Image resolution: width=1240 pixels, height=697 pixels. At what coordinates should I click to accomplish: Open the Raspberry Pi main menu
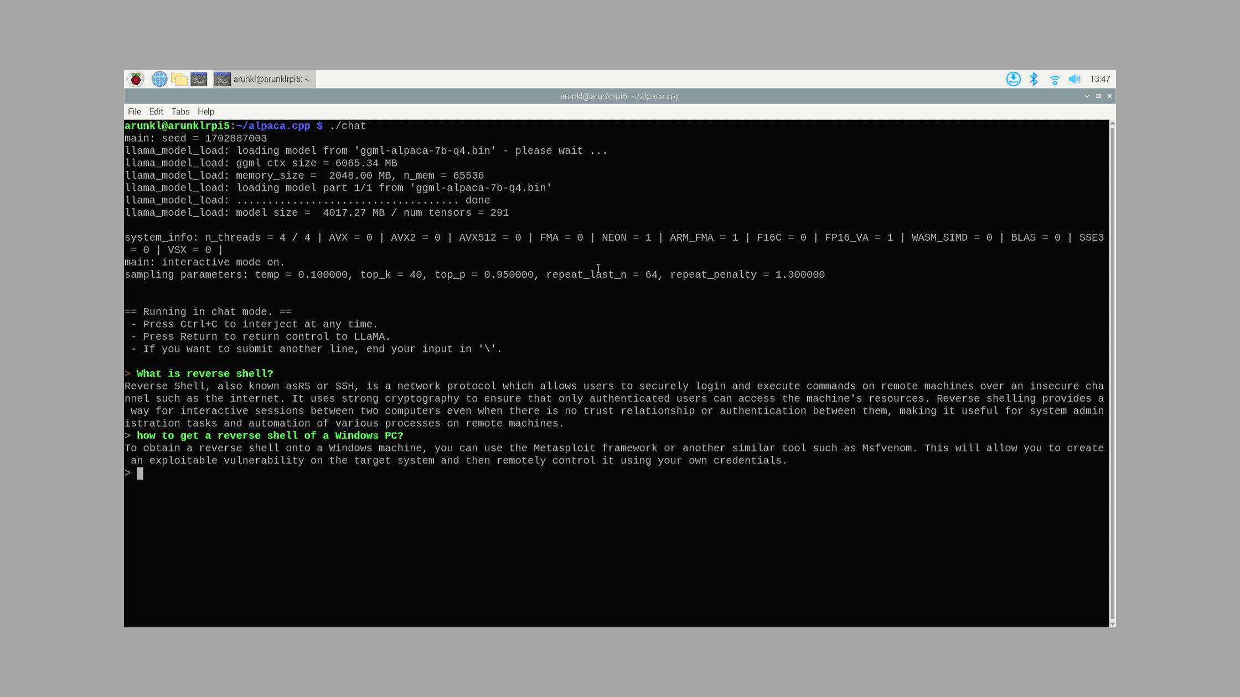(136, 79)
